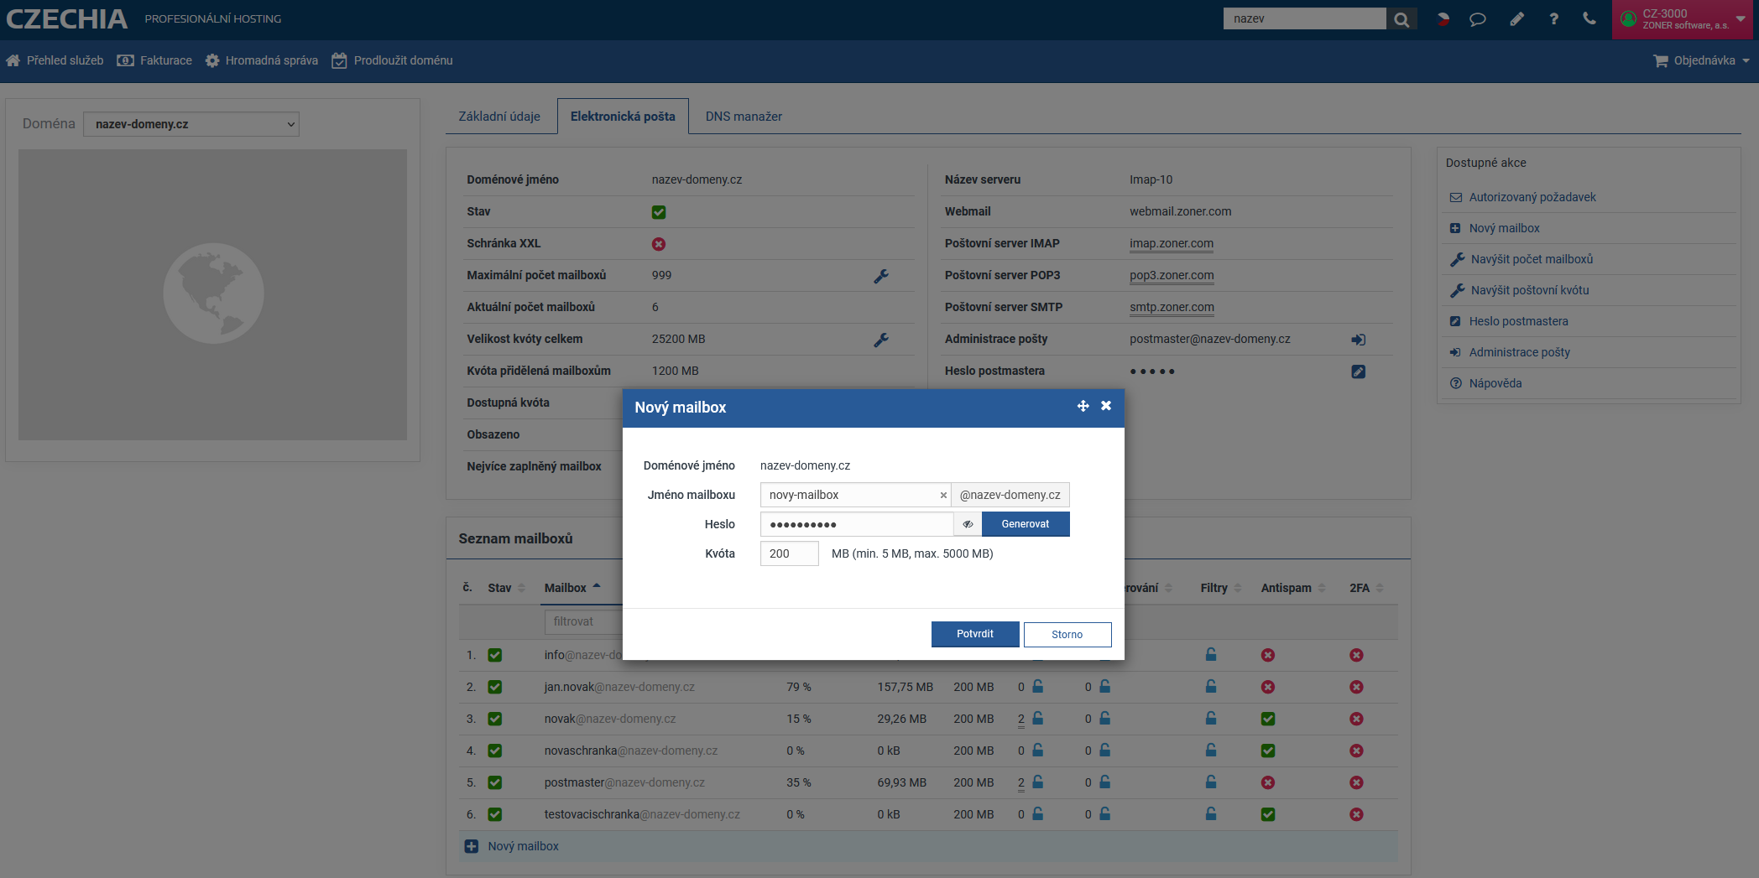The width and height of the screenshot is (1759, 878).
Task: Click the Kvóta input field
Action: point(789,553)
